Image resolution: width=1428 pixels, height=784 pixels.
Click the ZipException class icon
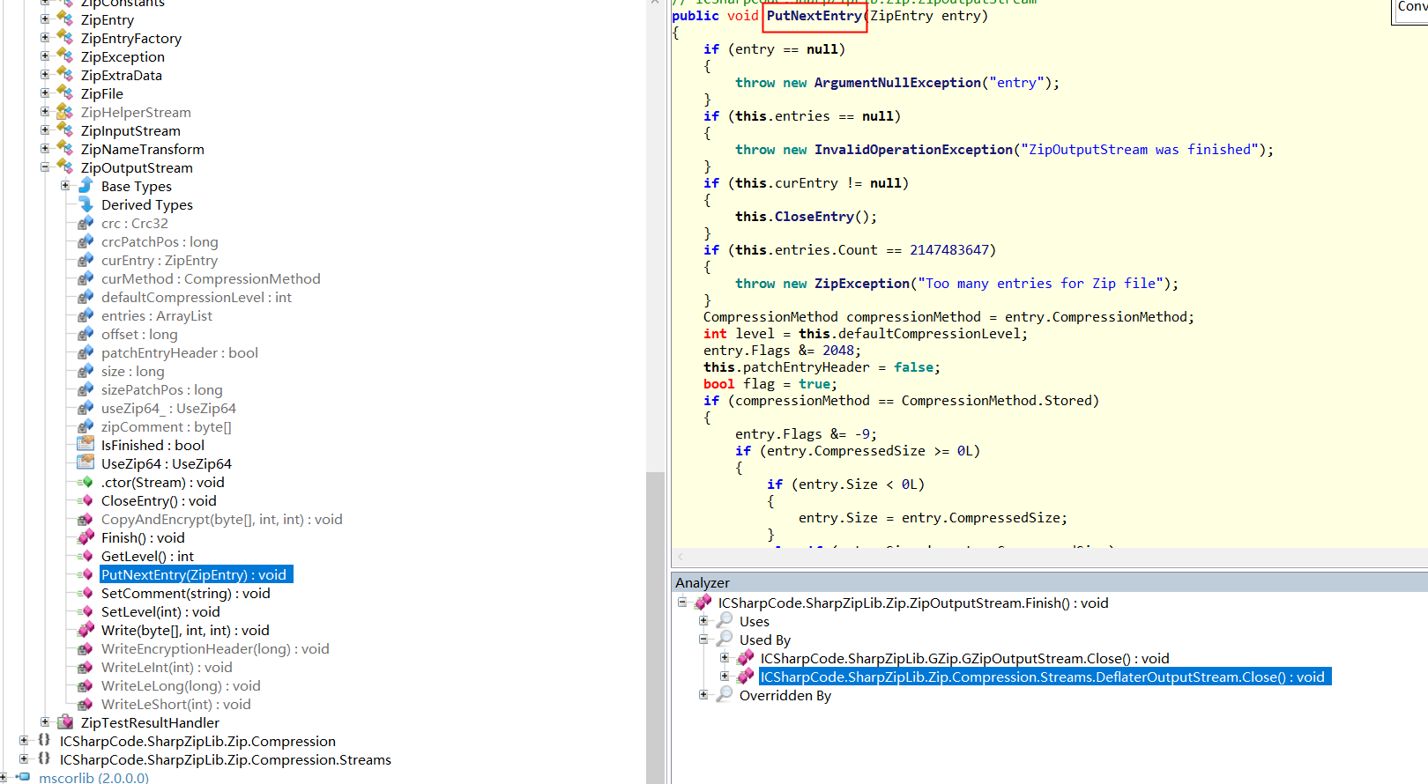point(65,56)
